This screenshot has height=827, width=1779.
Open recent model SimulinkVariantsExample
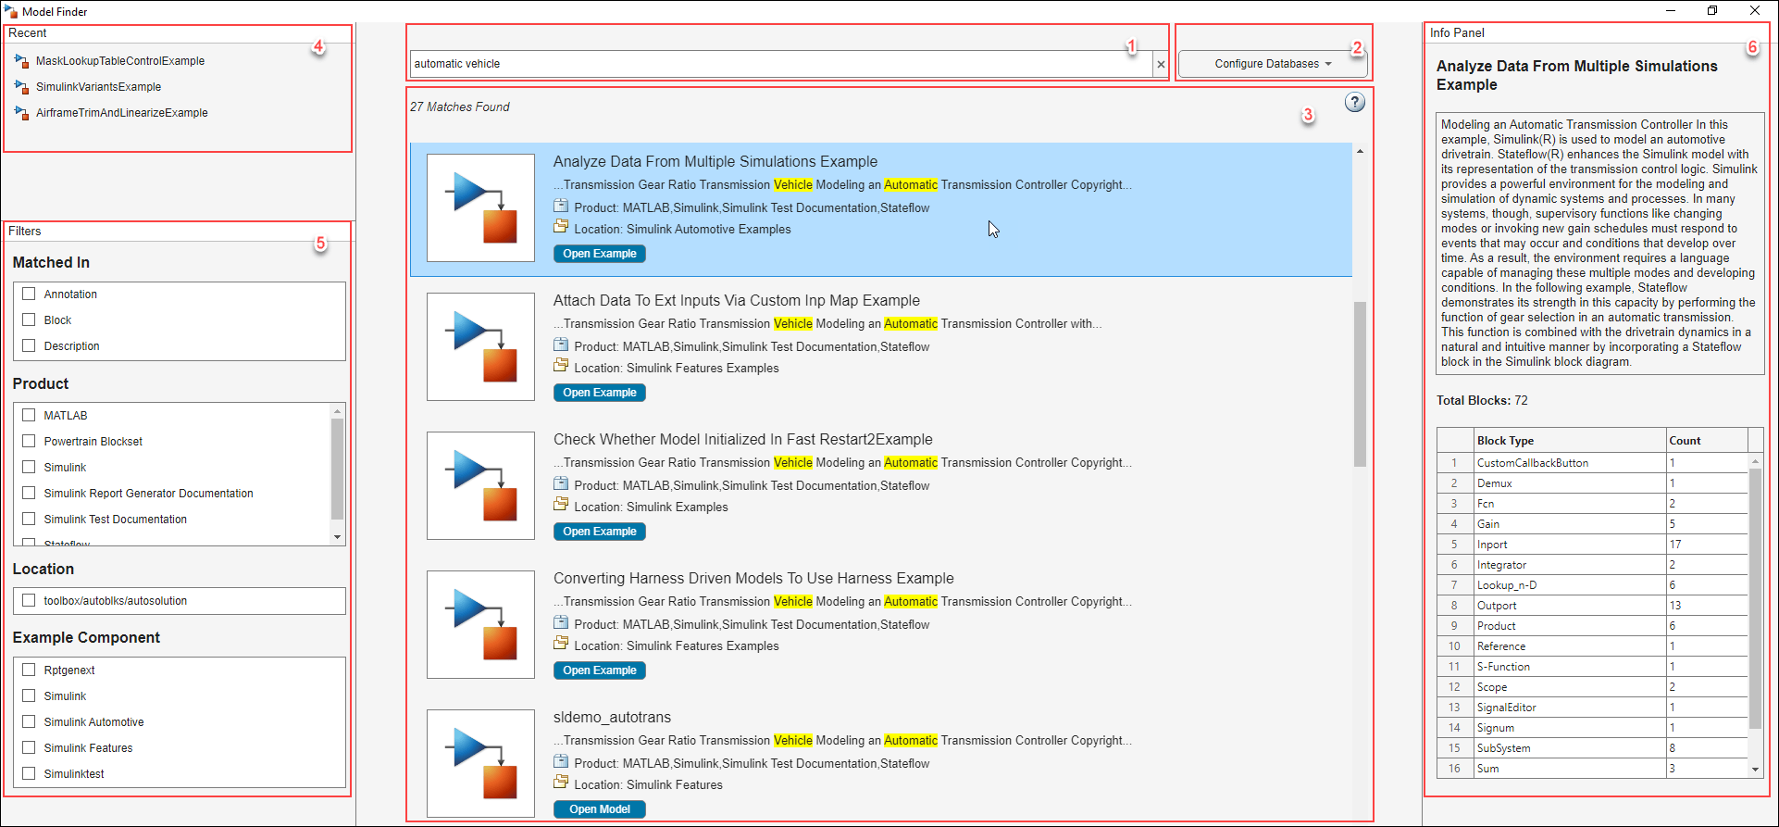click(98, 87)
